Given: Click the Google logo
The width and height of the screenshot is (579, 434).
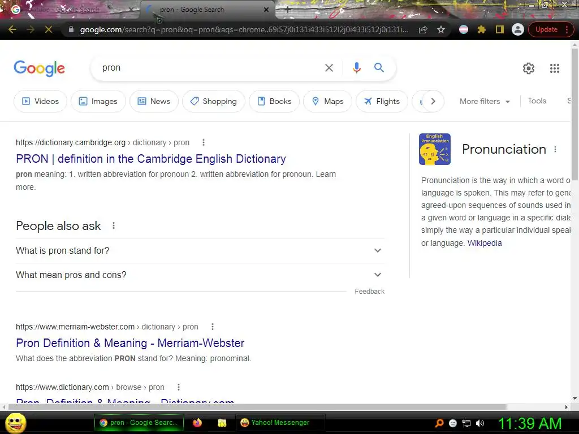Looking at the screenshot, I should pyautogui.click(x=39, y=68).
